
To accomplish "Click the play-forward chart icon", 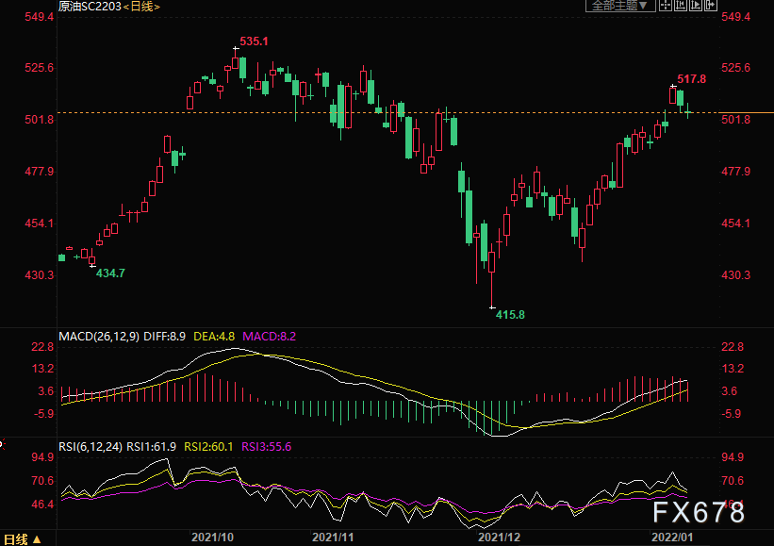I will coord(696,6).
